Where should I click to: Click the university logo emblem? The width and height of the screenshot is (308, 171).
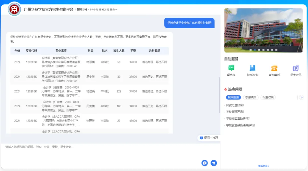point(14,9)
